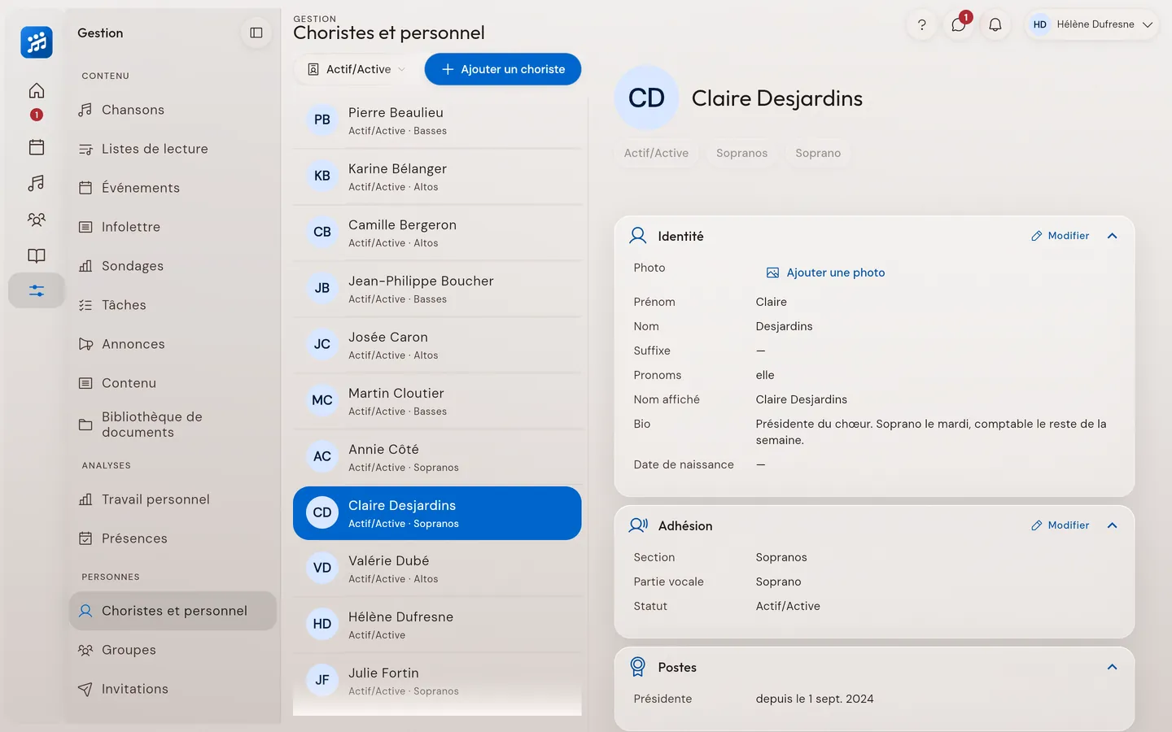
Task: Open Présences in the sidebar
Action: [x=173, y=538]
